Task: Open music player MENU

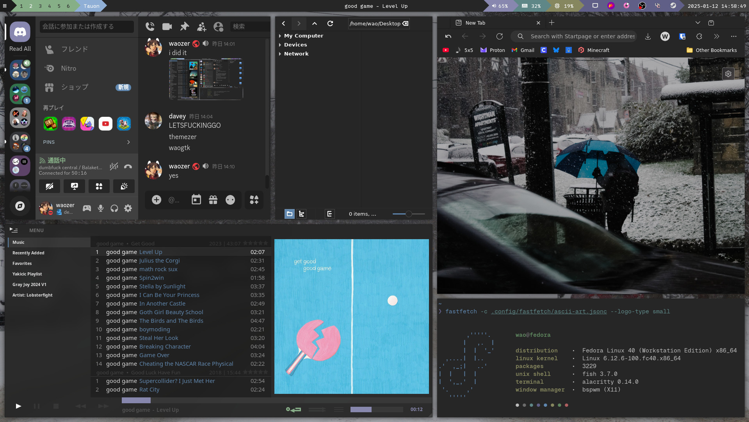Action: 36,230
